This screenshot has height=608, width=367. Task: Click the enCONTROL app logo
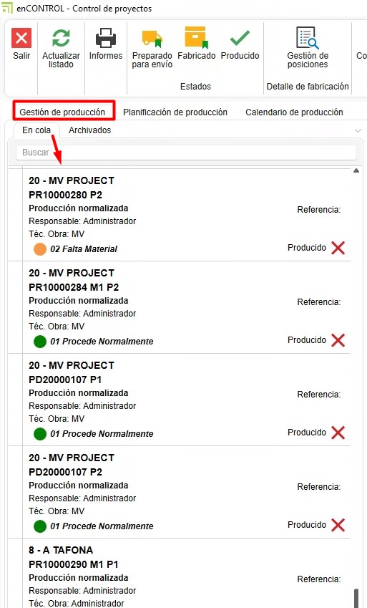7,8
